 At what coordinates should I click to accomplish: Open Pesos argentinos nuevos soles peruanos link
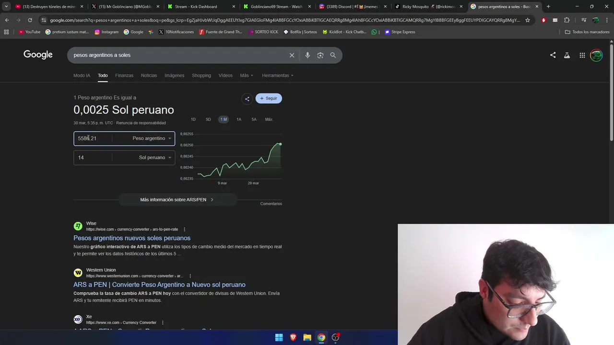132,238
